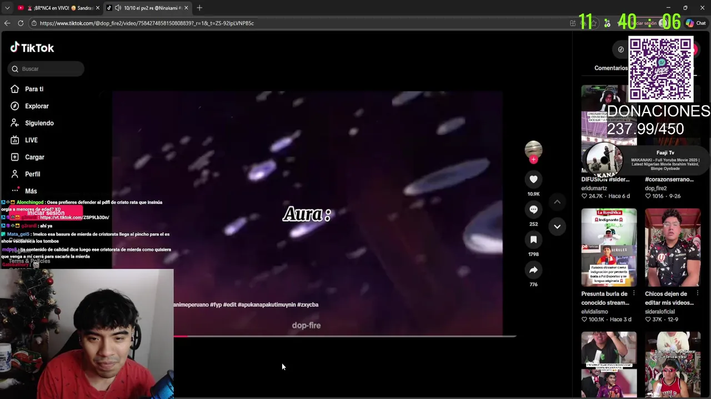Open the #apukanapakutimuynin hashtag
711x399 pixels.
(267, 304)
